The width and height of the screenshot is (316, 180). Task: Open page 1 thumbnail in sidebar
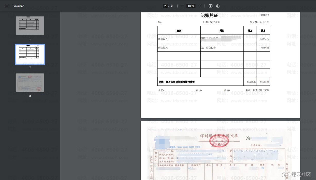pos(30,26)
